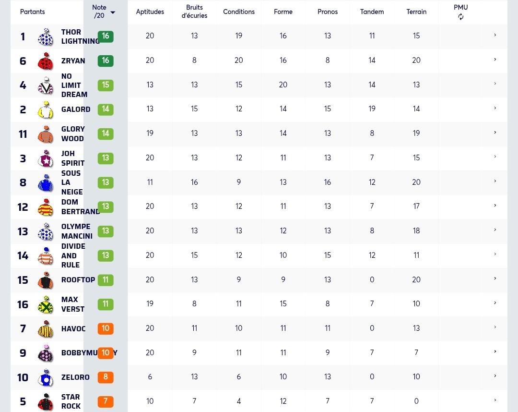Sort table by Terrain column header
This screenshot has height=412, width=518.
416,12
